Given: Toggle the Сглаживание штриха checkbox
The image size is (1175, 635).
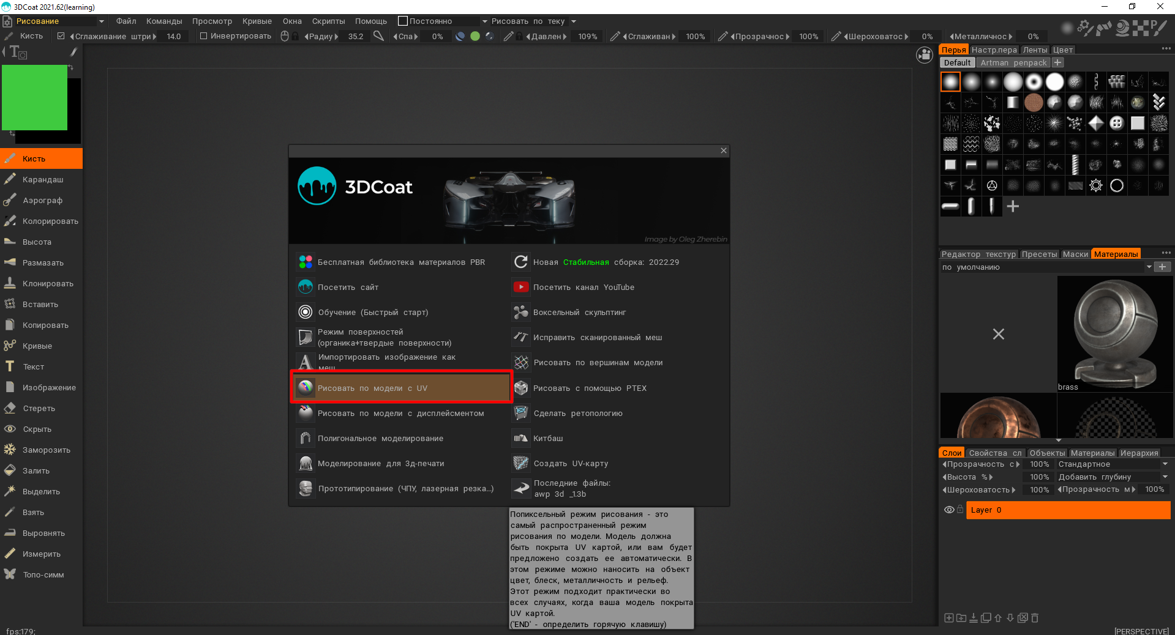Looking at the screenshot, I should click(x=61, y=36).
